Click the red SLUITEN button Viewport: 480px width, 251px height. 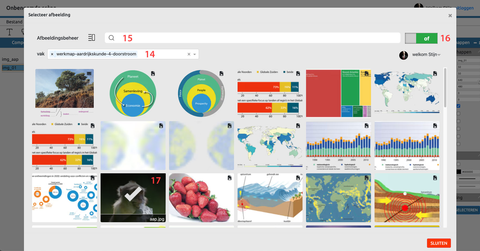(x=439, y=243)
